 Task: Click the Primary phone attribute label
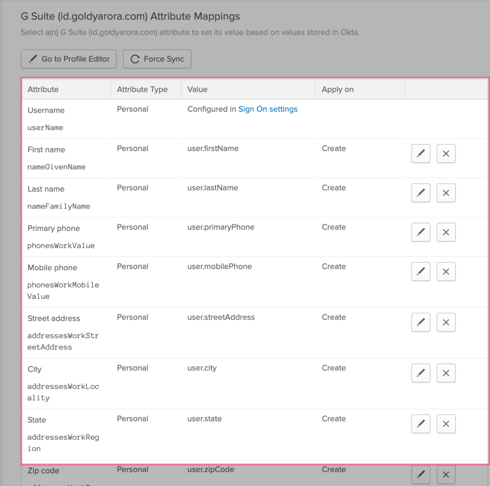[x=54, y=228]
